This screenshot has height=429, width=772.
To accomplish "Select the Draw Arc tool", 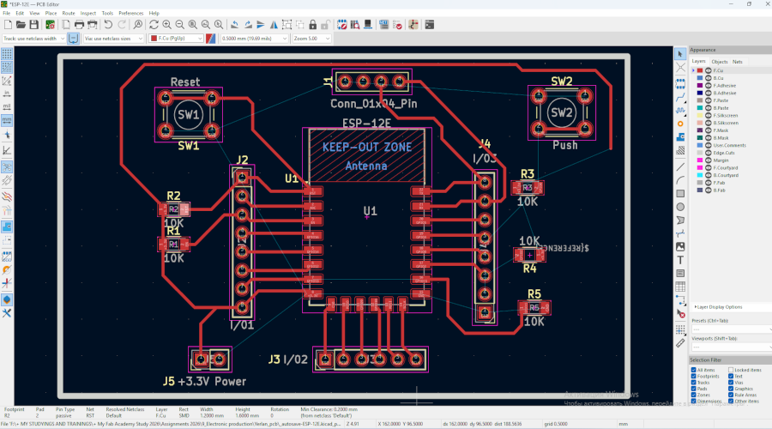I will (680, 180).
